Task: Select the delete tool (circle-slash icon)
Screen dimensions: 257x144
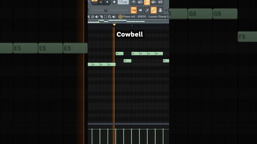Action: (93, 17)
